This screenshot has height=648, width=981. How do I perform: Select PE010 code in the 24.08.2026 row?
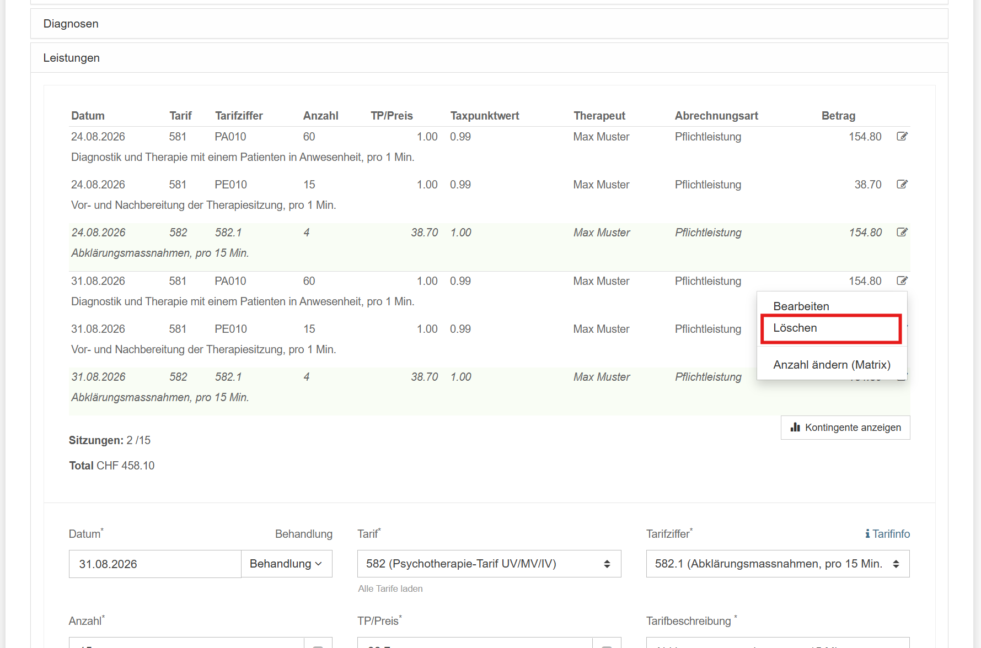coord(230,185)
